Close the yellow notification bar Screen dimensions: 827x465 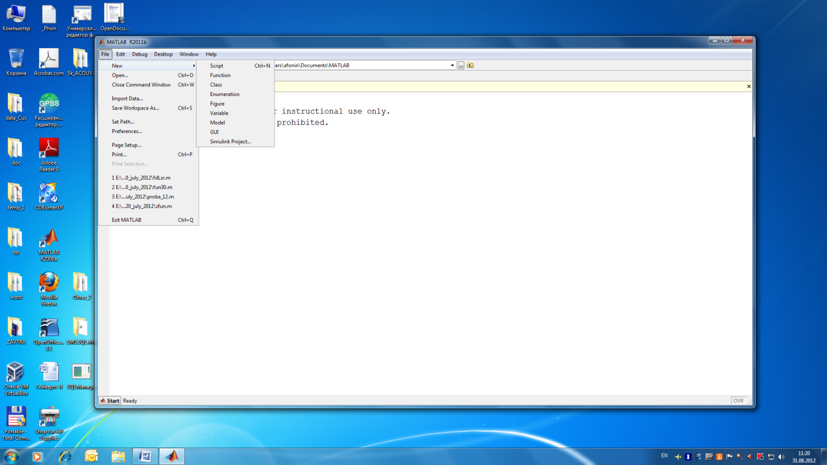(x=748, y=86)
